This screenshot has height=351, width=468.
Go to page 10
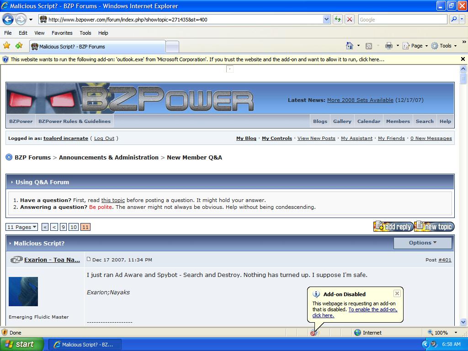(x=74, y=227)
